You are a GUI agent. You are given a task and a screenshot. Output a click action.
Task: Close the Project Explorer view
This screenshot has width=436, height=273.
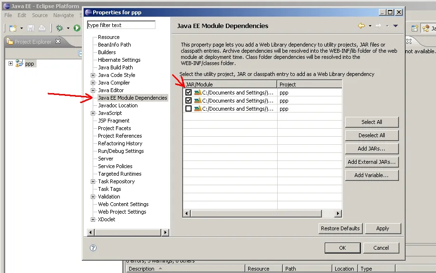tap(58, 41)
